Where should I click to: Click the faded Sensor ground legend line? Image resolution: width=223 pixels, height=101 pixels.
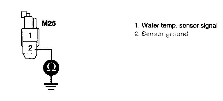click(161, 34)
